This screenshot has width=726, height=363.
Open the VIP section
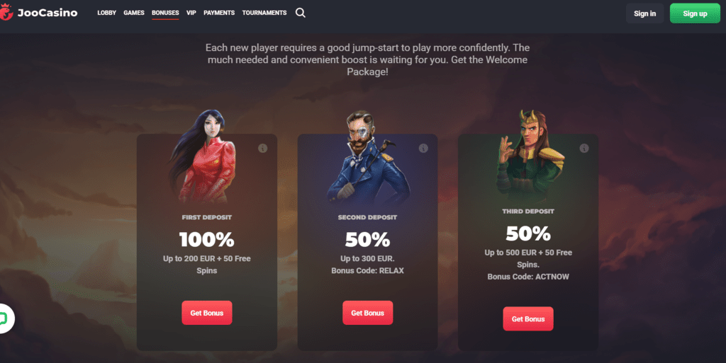(191, 13)
